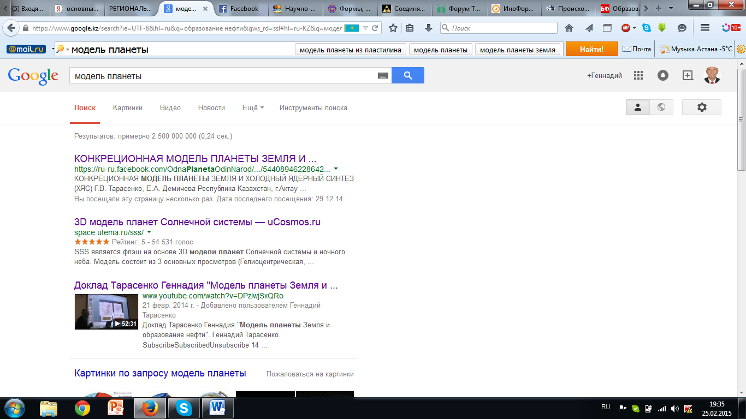This screenshot has width=746, height=419.
Task: Go to the Firefox home page
Action: (569, 28)
